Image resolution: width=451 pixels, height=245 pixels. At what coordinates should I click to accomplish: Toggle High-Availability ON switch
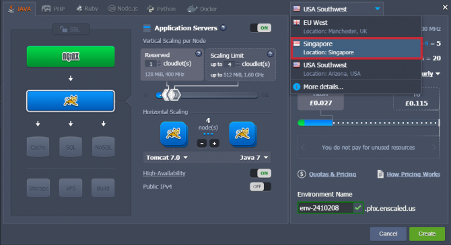click(261, 173)
